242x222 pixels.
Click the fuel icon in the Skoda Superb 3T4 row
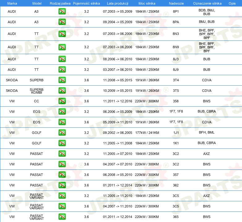pyautogui.click(x=62, y=80)
